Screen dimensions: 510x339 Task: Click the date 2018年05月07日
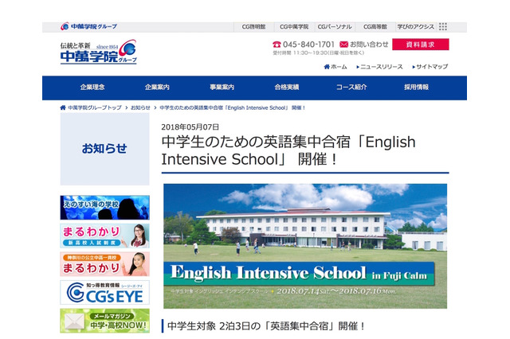(190, 127)
